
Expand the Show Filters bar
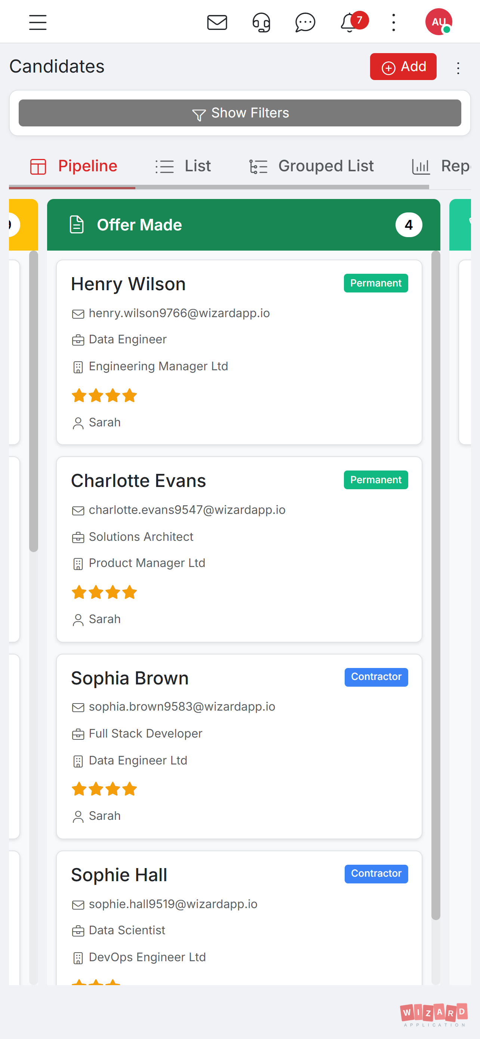240,113
